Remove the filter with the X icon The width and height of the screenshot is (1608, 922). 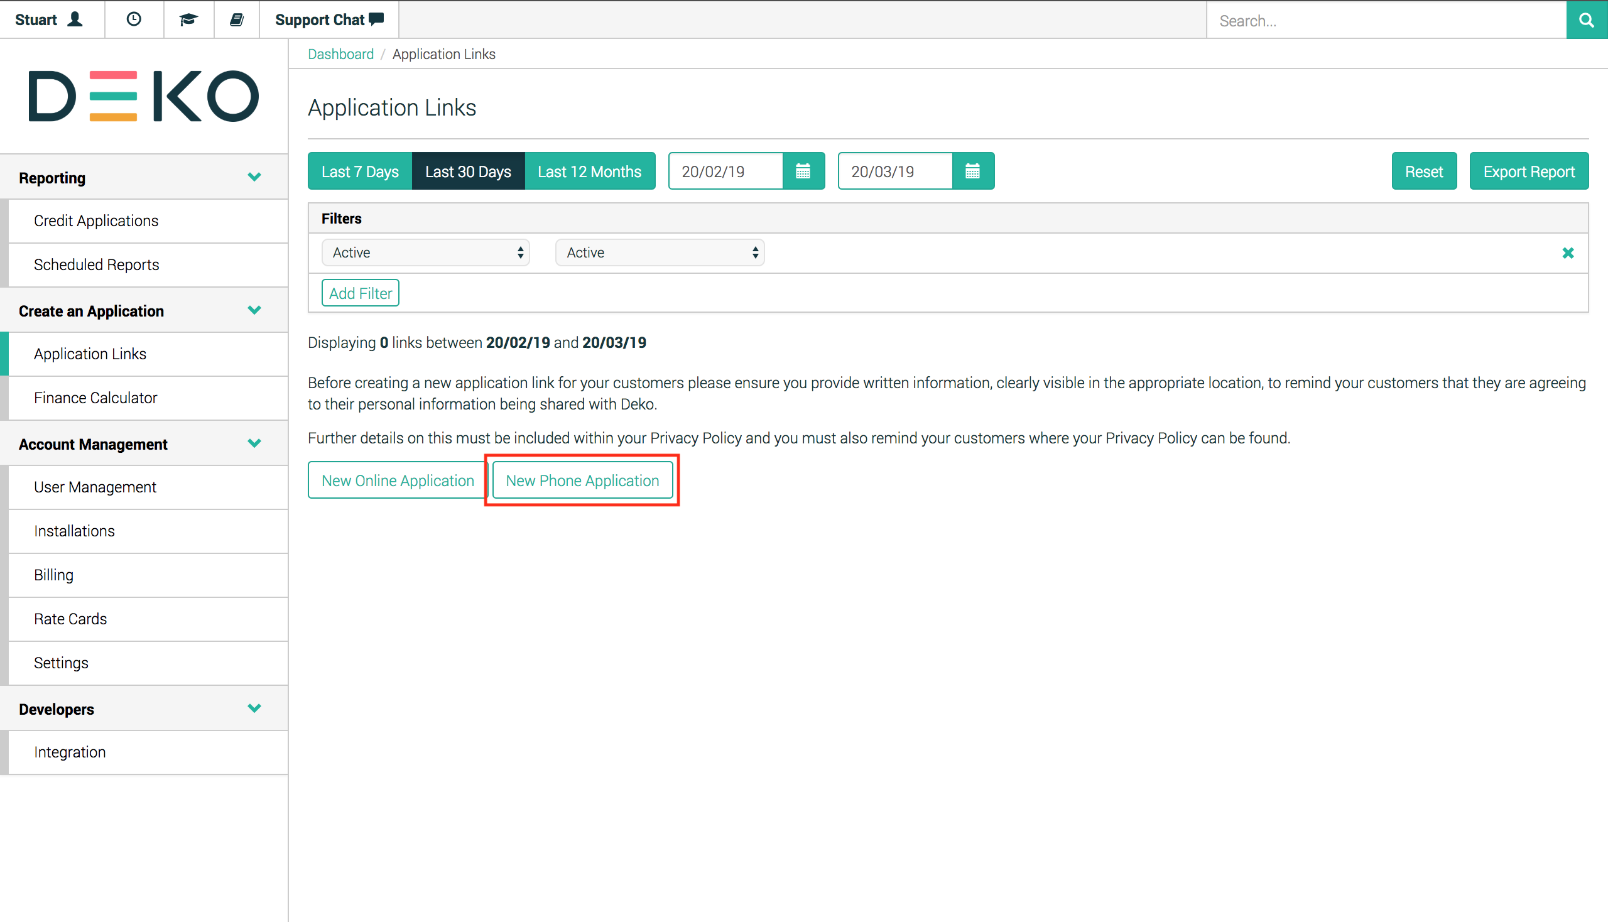tap(1567, 253)
